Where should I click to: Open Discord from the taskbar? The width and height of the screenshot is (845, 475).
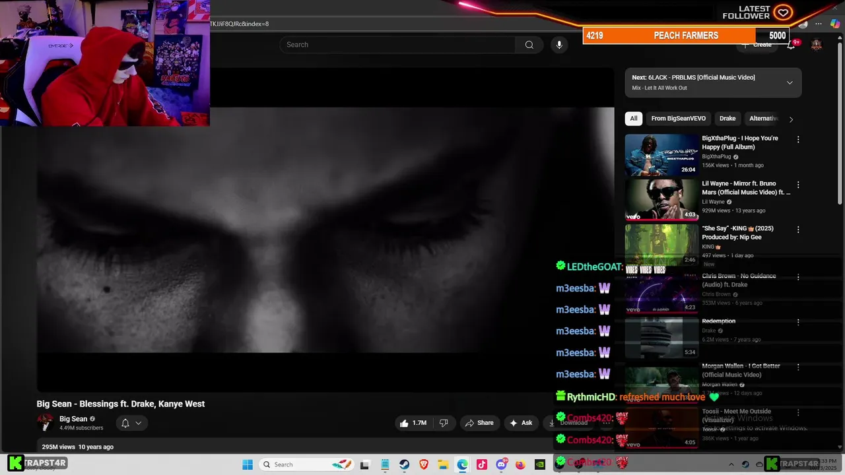point(501,464)
